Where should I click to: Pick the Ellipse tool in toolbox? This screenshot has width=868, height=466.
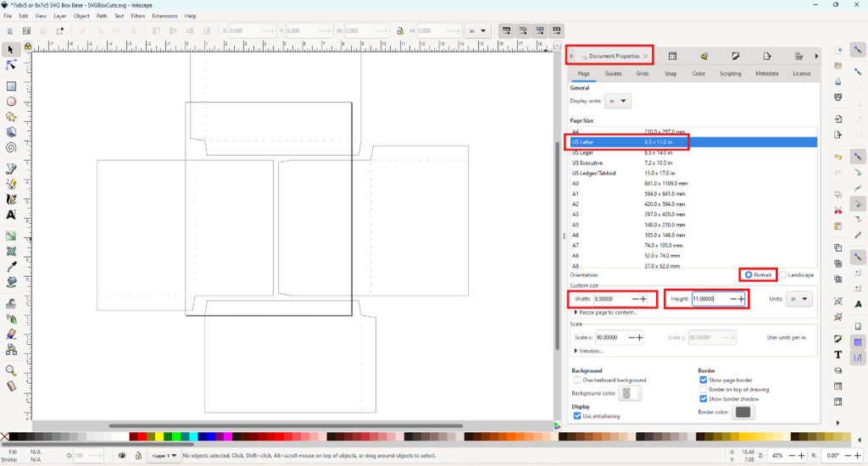pyautogui.click(x=11, y=102)
